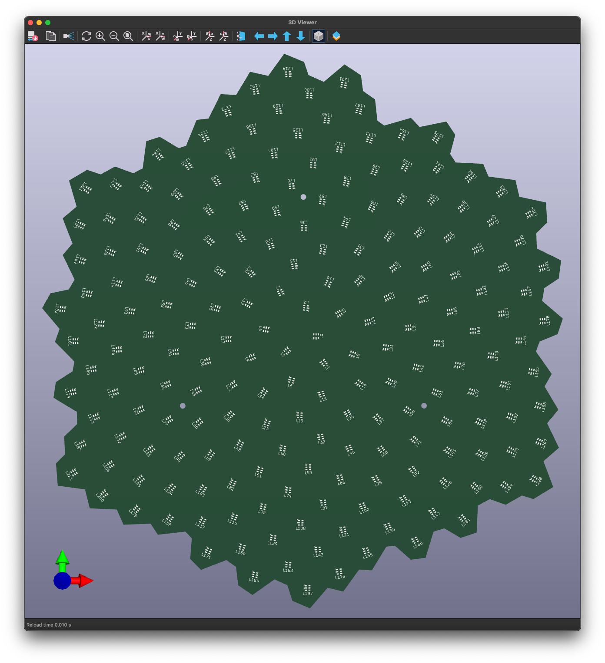605x663 pixels.
Task: Rotate Y clockwise
Action: click(x=178, y=36)
